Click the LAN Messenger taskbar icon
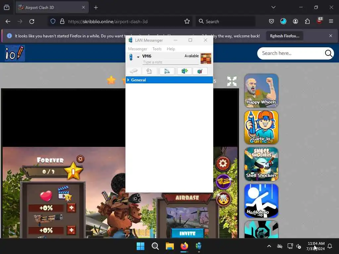Screen dimensions: 339x254 click(x=199, y=246)
